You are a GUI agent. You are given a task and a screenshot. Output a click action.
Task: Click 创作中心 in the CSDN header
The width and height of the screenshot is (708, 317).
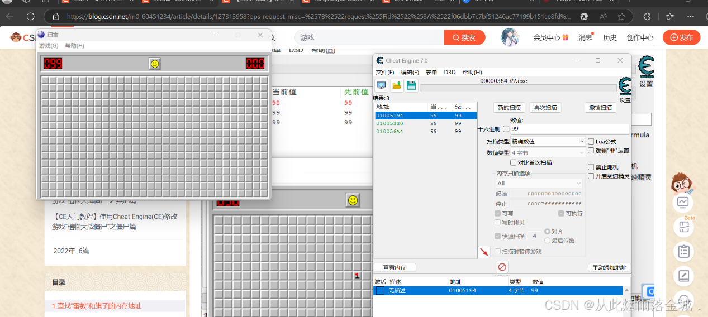click(x=640, y=37)
